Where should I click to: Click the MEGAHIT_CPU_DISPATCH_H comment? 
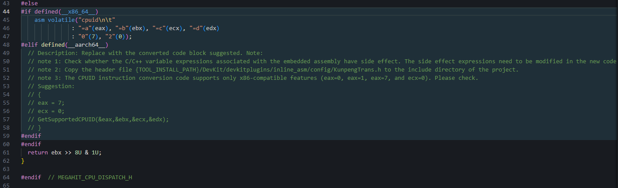pos(90,177)
